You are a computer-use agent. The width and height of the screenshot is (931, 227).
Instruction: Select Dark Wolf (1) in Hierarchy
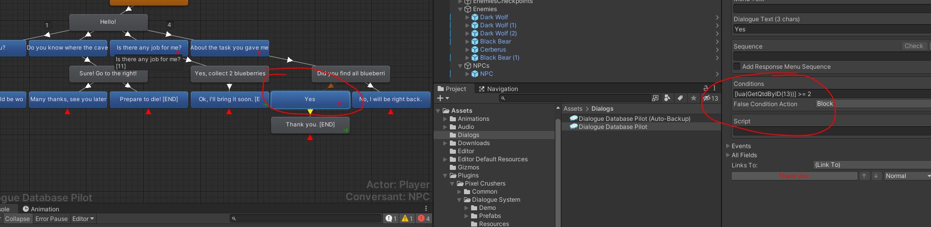coord(498,25)
